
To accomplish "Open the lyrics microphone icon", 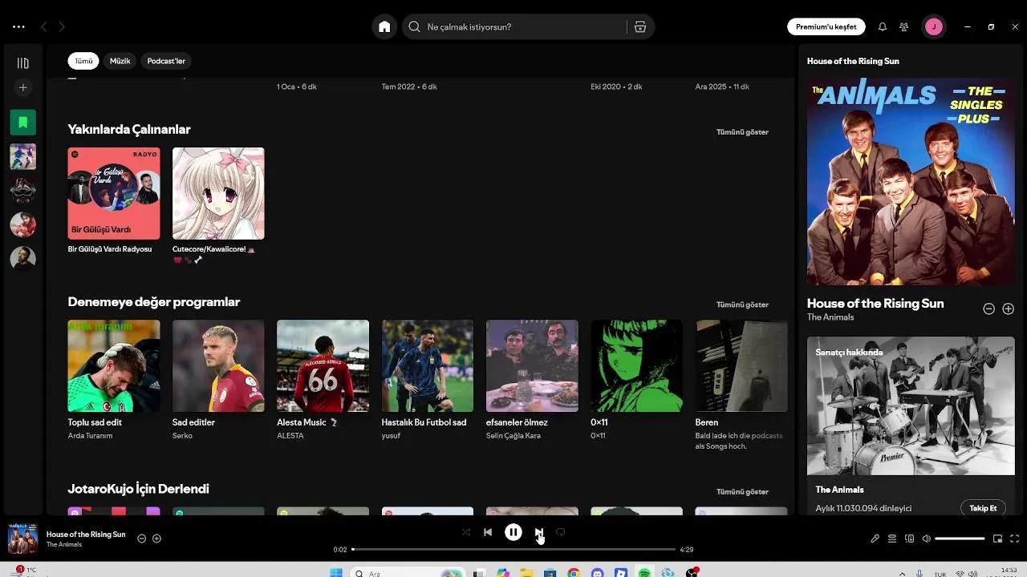I will (x=875, y=539).
